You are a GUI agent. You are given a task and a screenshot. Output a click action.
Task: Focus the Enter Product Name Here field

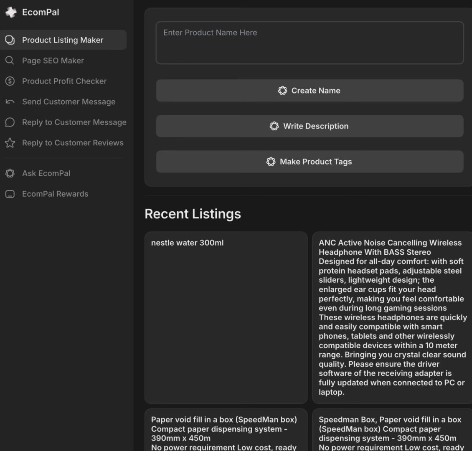click(310, 43)
